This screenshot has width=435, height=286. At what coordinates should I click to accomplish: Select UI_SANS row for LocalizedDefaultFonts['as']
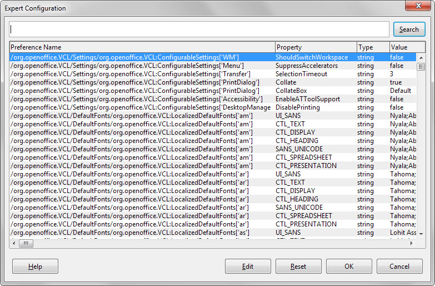pyautogui.click(x=213, y=233)
